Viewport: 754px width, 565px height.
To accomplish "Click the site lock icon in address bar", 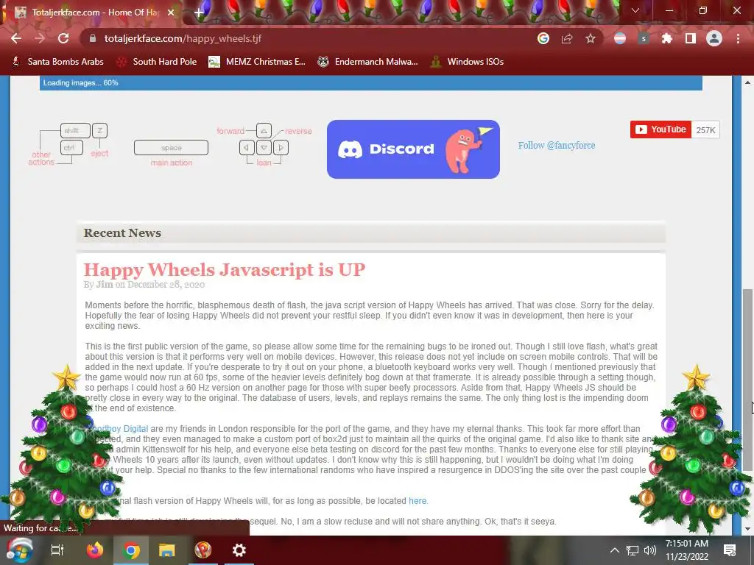I will pos(94,38).
